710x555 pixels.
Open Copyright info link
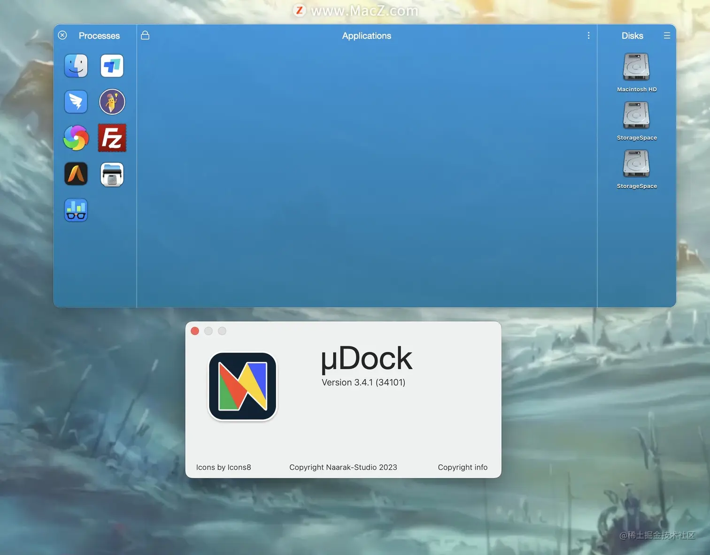(463, 467)
